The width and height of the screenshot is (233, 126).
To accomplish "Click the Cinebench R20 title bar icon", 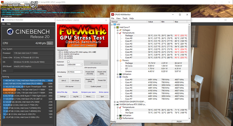I will (3, 20).
